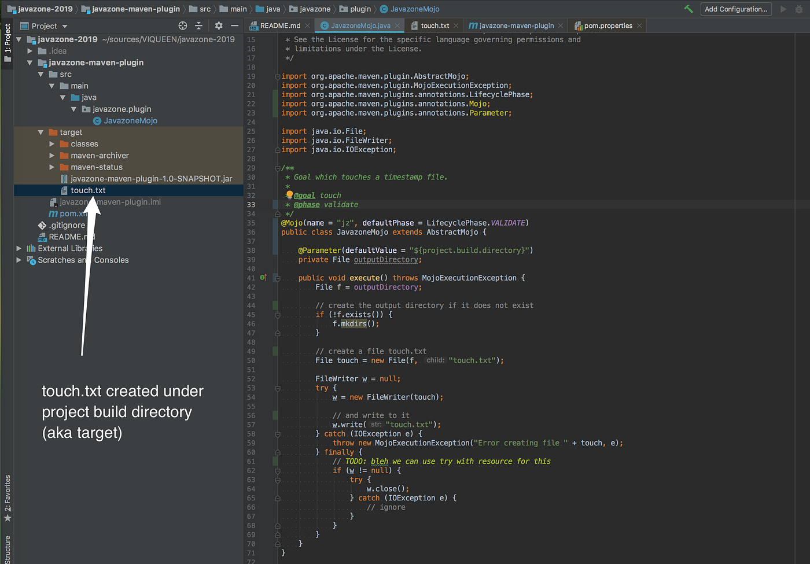Switch to the README.md tab
Image resolution: width=810 pixels, height=564 pixels.
pyautogui.click(x=279, y=25)
